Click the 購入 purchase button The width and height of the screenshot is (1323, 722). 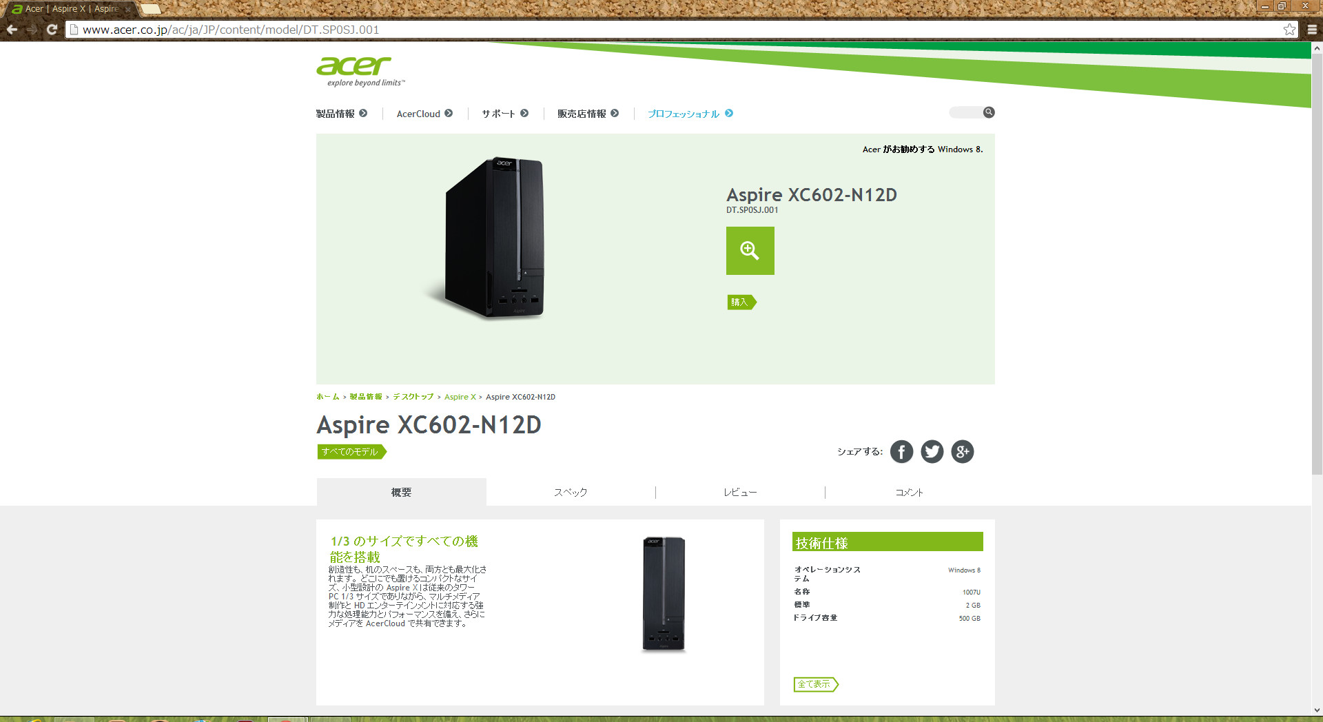(741, 302)
